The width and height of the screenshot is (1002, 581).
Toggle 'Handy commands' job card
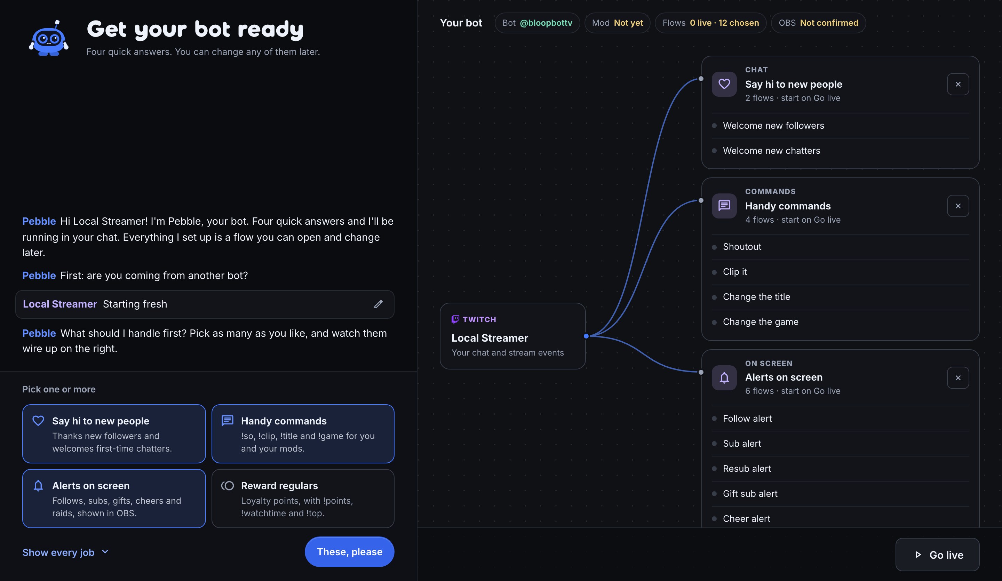(303, 434)
